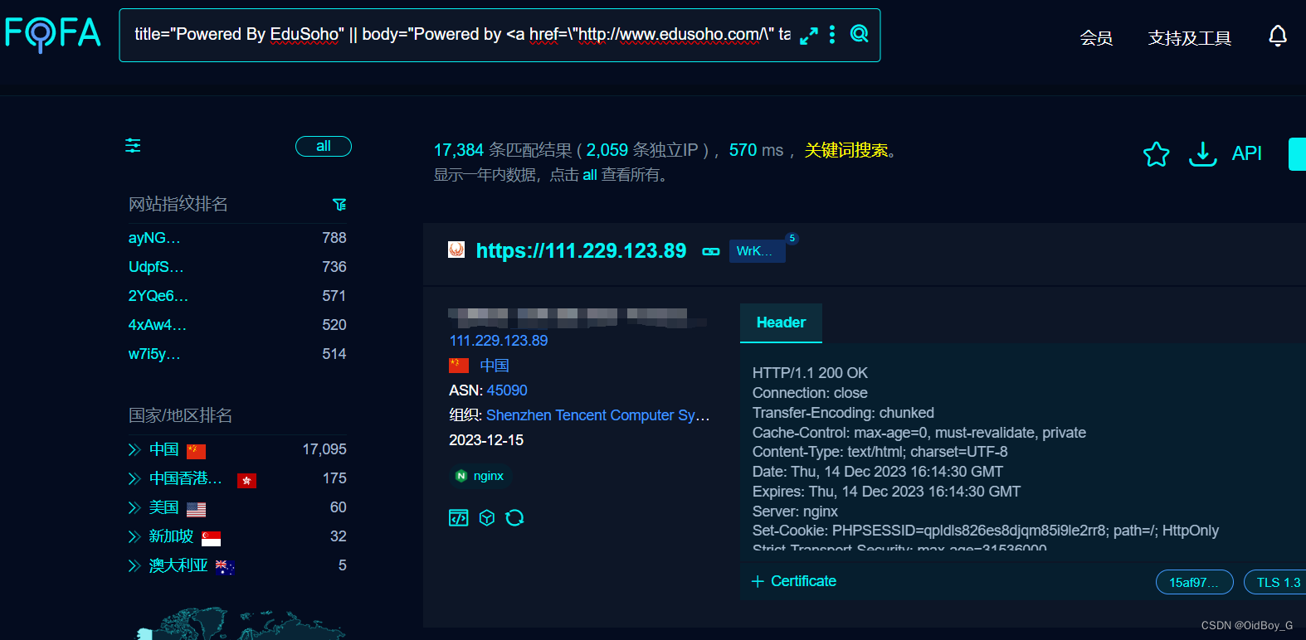Open the notifications bell
1306x640 pixels.
click(1278, 36)
